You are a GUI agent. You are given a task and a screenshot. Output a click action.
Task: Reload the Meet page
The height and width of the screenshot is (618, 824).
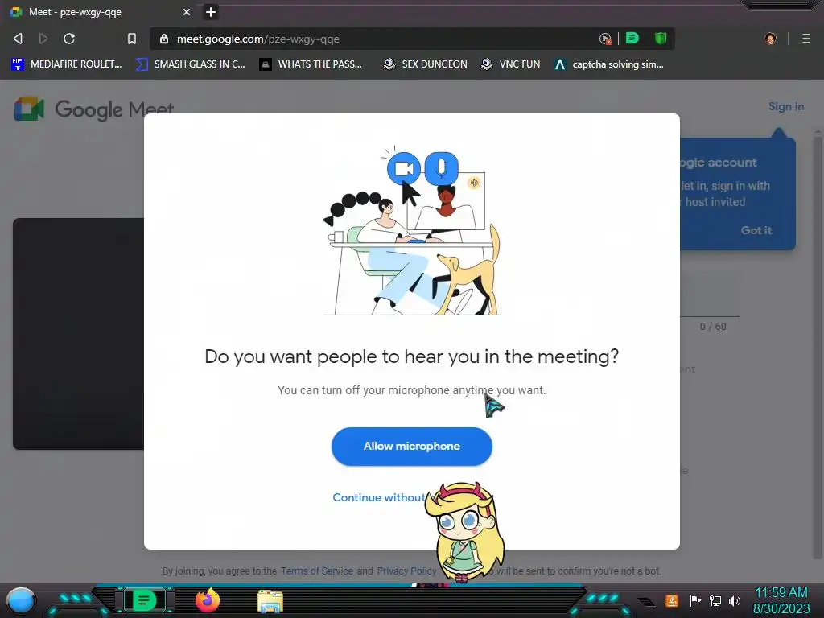coord(69,39)
